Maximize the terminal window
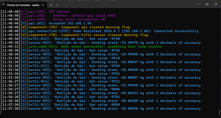The image size is (221, 118). 207,4
